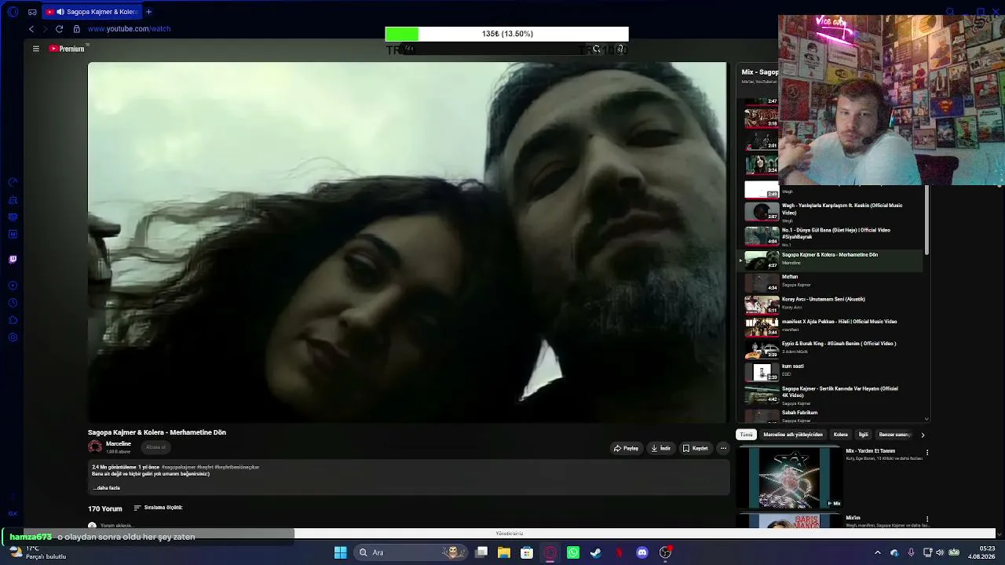Collapse the Mix playlist panel chevron

(x=926, y=419)
